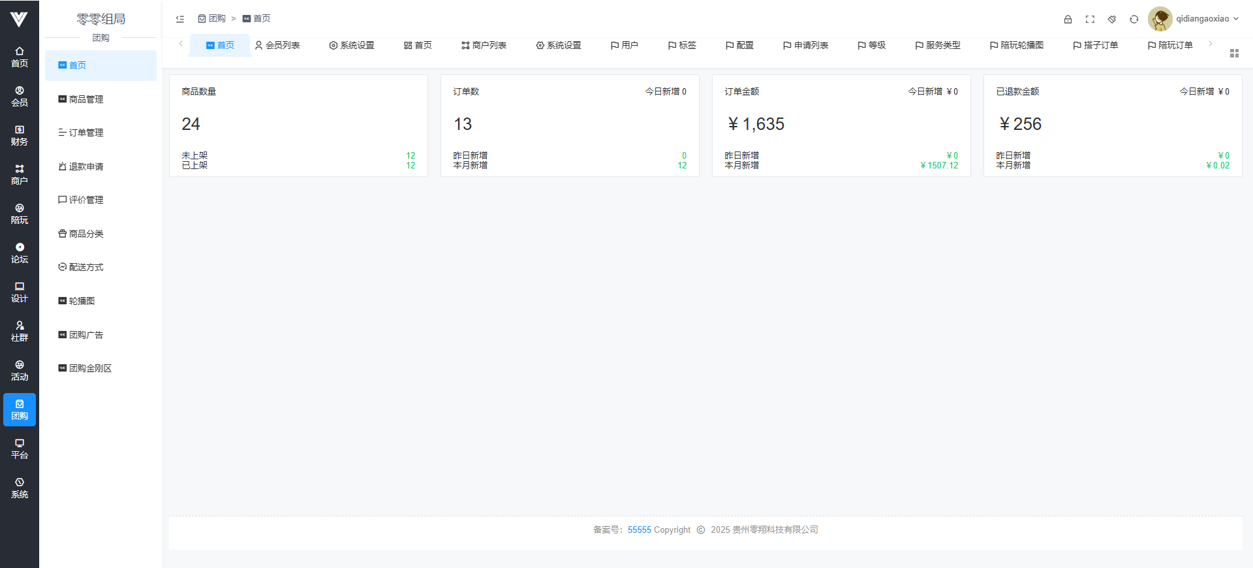Click the lock screen icon

pyautogui.click(x=1068, y=20)
